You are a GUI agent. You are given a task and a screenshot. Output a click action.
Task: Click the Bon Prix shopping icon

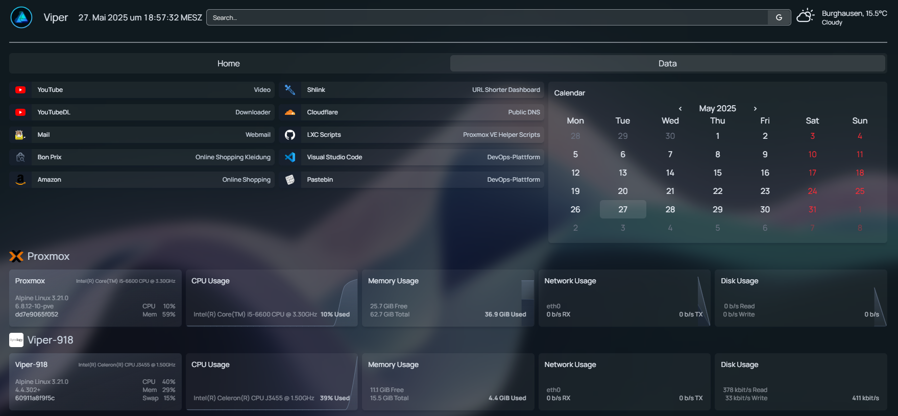coord(20,157)
